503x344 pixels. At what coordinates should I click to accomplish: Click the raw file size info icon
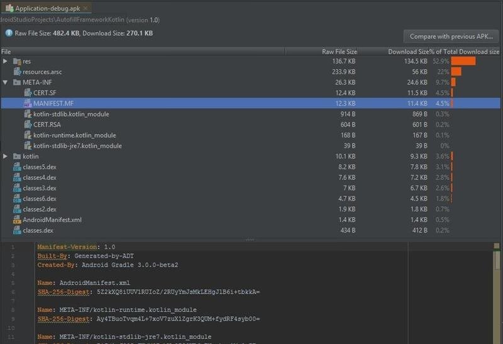point(9,33)
